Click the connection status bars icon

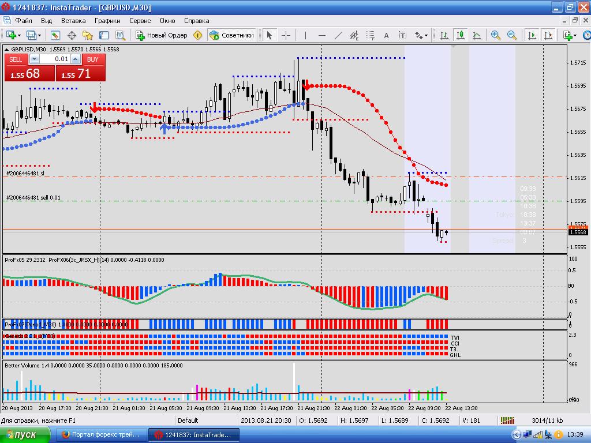508,421
